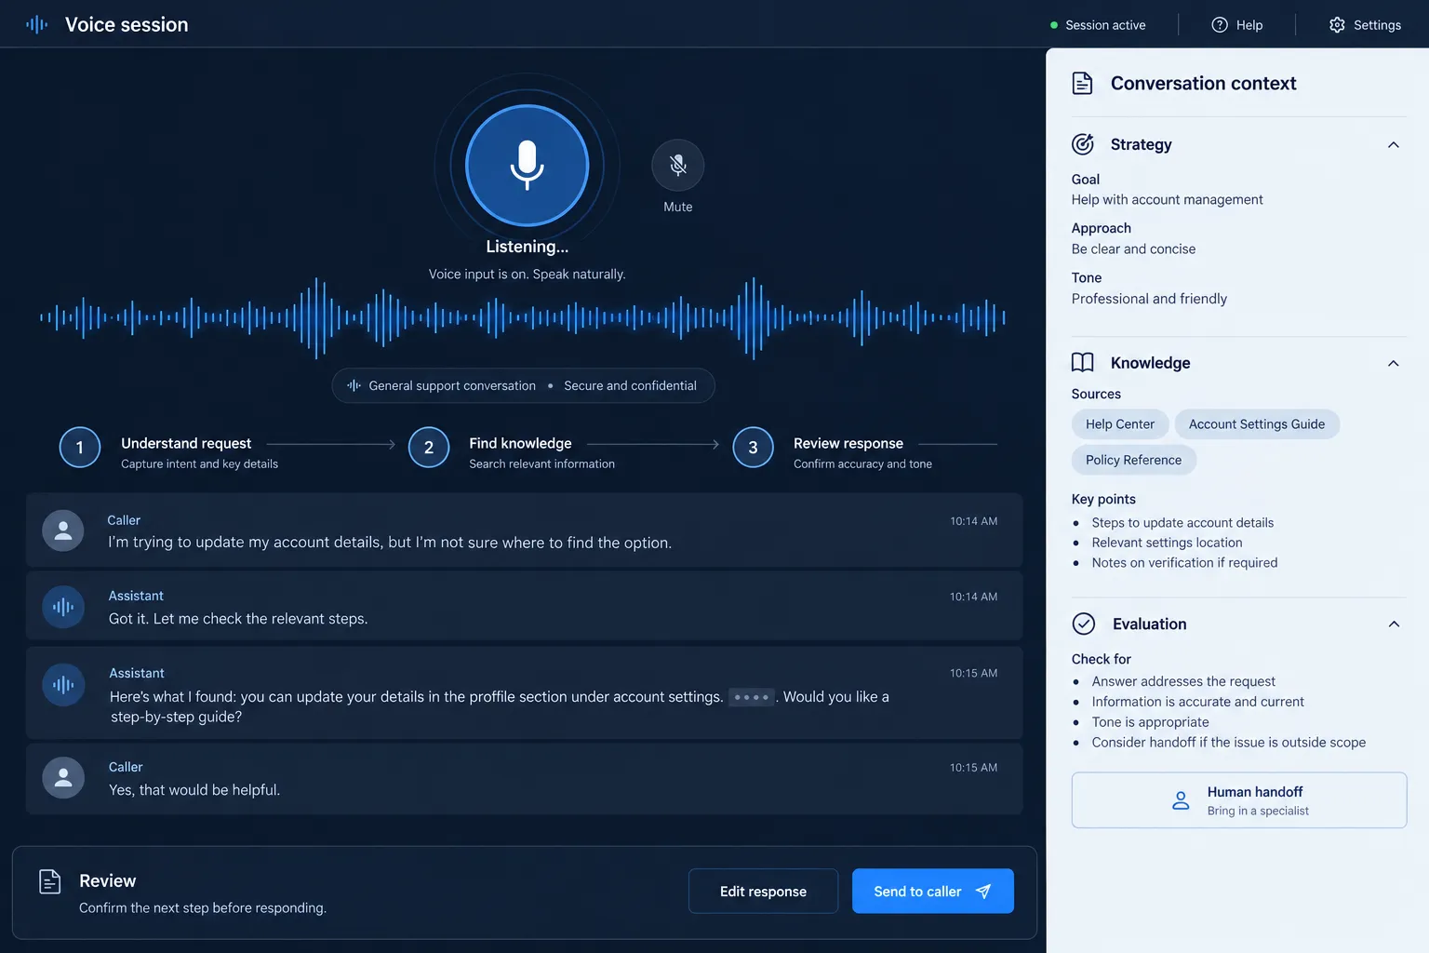1429x953 pixels.
Task: Click Edit response button
Action: (764, 892)
